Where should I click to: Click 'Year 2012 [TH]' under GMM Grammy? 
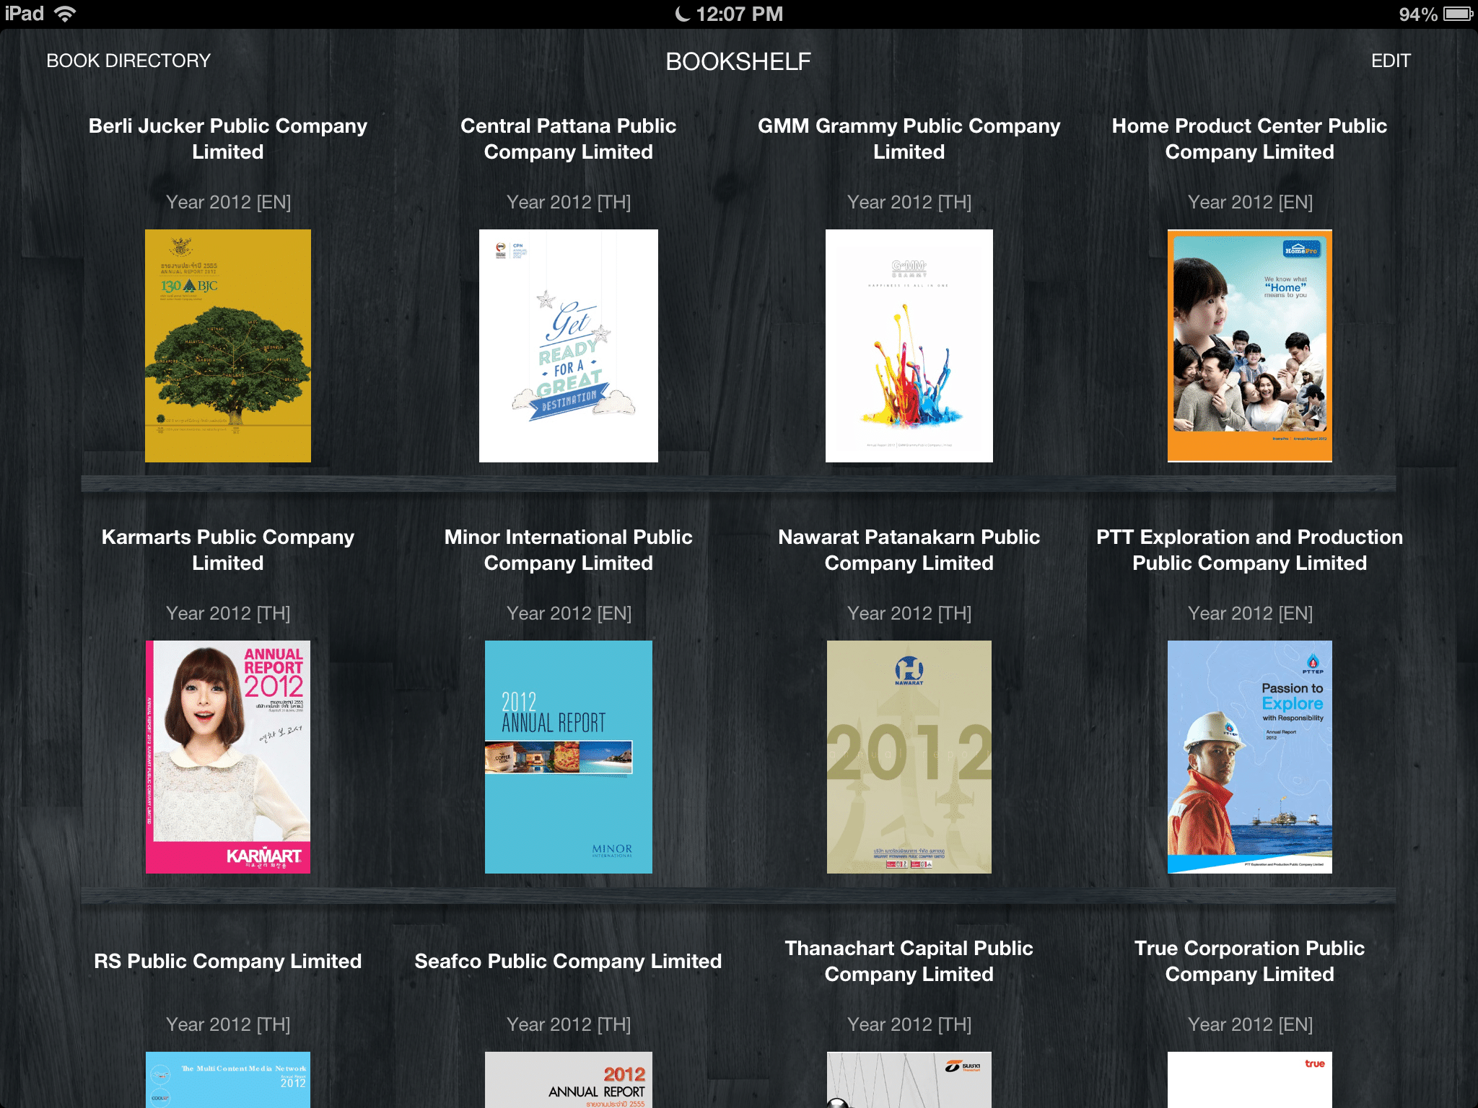click(909, 202)
